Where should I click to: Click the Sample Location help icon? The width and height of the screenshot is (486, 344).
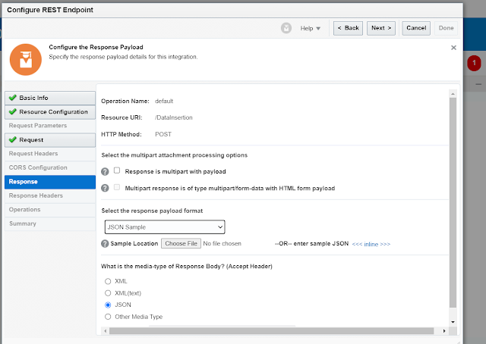[x=105, y=244]
